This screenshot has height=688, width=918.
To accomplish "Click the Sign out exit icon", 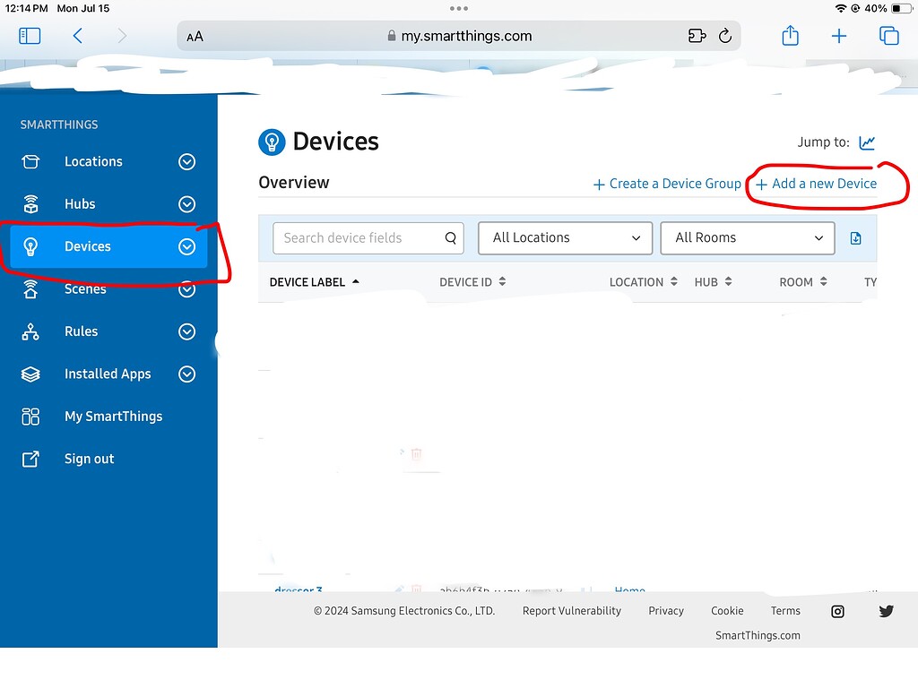I will tap(32, 459).
